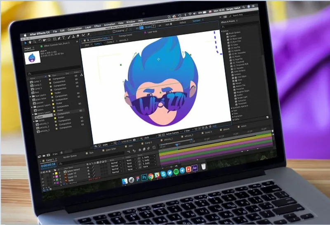Viewport: 330px width, 225px height.
Task: Select the Roto Brush tool
Action: pyautogui.click(x=84, y=35)
